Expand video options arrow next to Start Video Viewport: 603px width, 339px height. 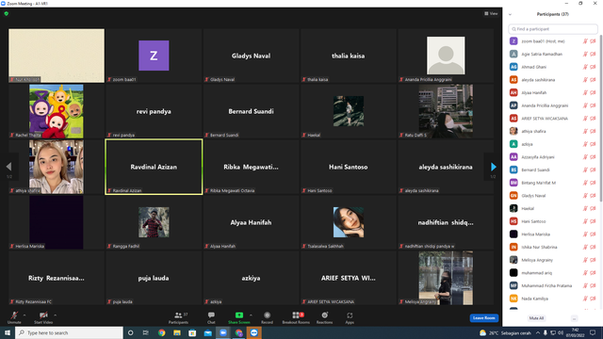click(x=55, y=315)
